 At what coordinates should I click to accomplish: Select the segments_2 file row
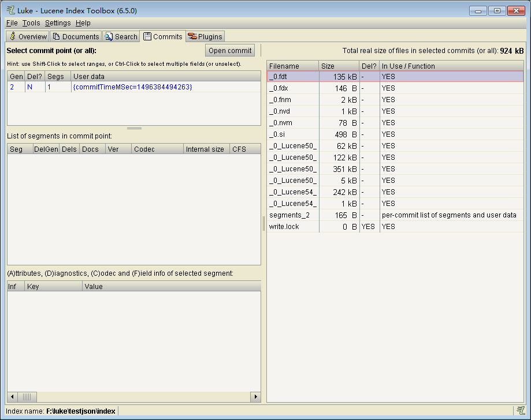coord(395,215)
